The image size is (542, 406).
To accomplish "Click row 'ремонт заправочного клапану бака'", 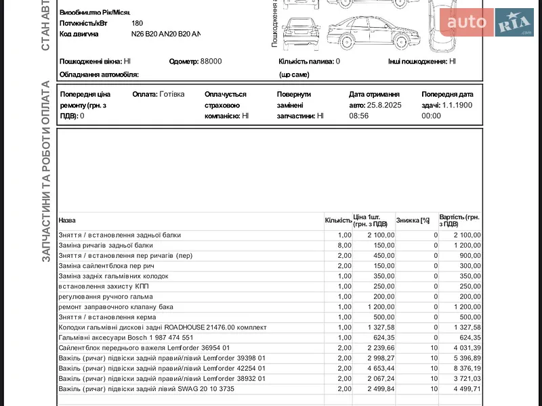I will coord(270,307).
